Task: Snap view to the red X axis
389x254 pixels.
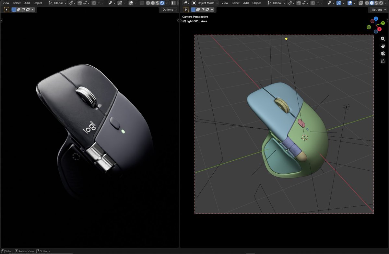Action: 379,29
